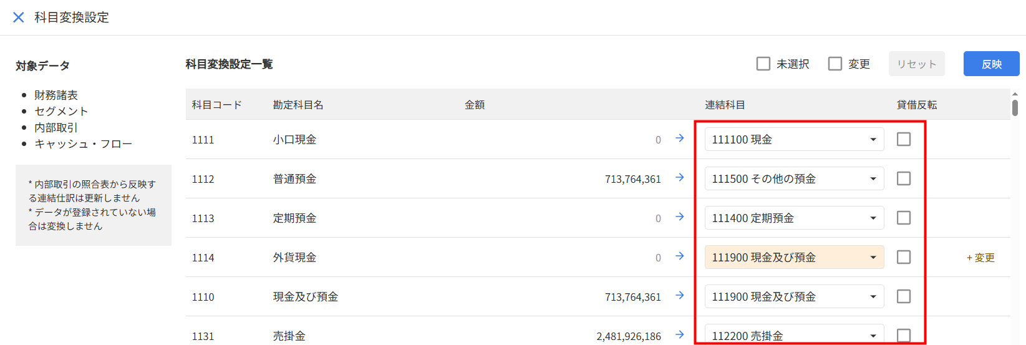Enable the 未選択 filter checkbox

pos(763,64)
